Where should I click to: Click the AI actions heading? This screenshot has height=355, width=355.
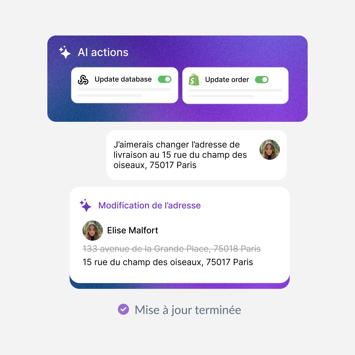pyautogui.click(x=103, y=52)
